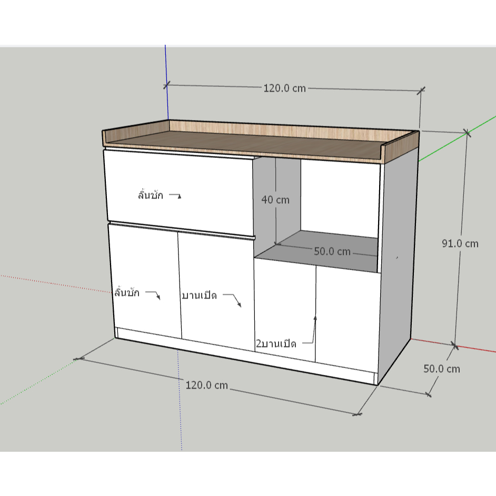Click the 50.0 cm depth dimension beside the cabinet base

[442, 369]
